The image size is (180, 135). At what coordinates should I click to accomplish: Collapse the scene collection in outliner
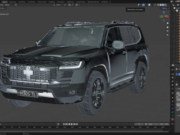[174, 10]
